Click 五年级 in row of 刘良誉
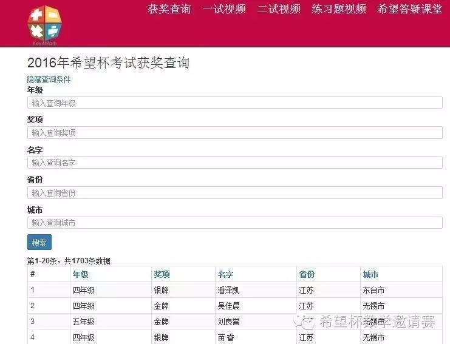This screenshot has width=450, height=344. coord(84,322)
